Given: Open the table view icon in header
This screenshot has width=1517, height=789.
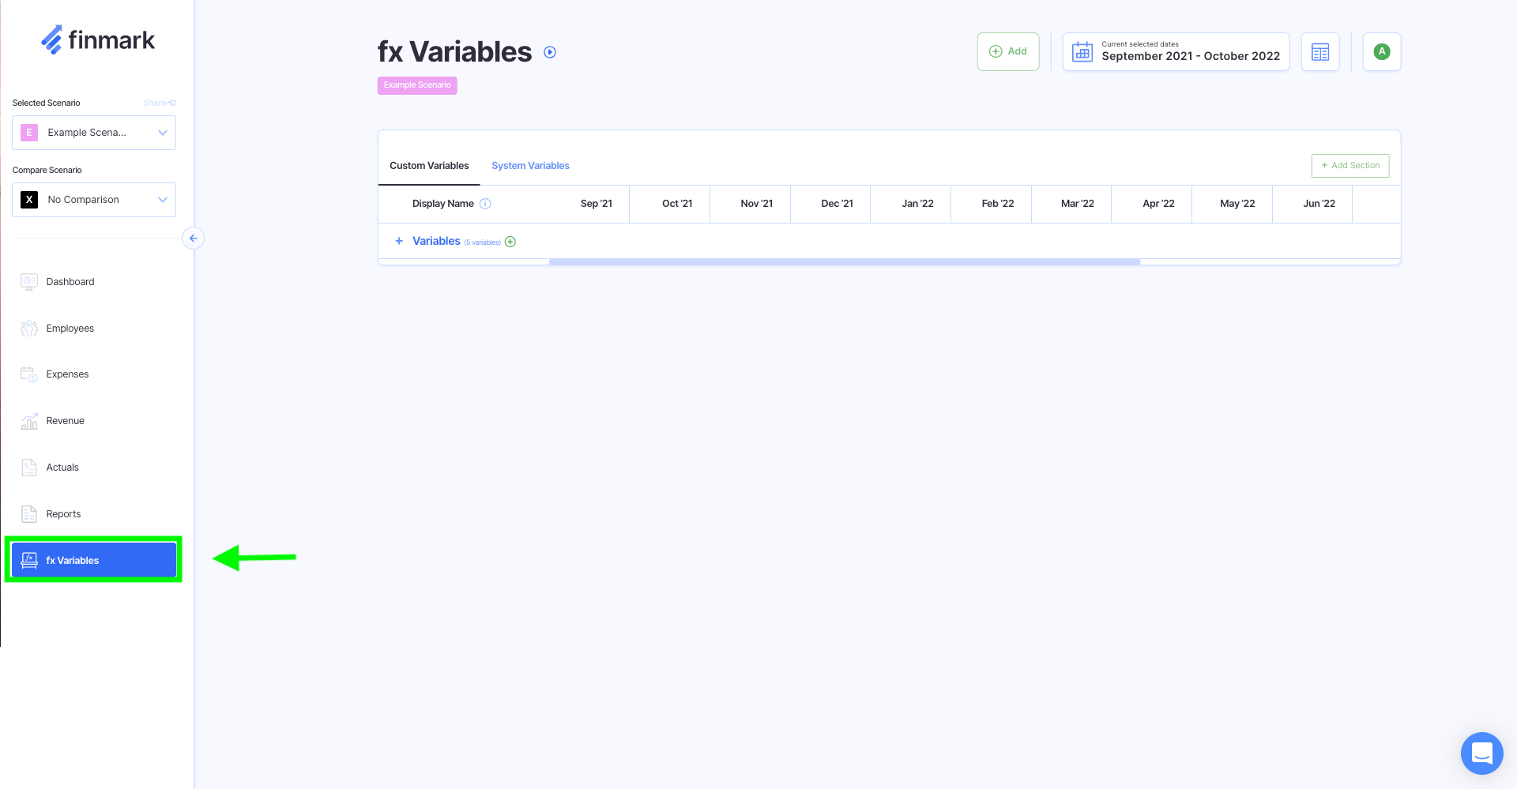Looking at the screenshot, I should pos(1319,52).
